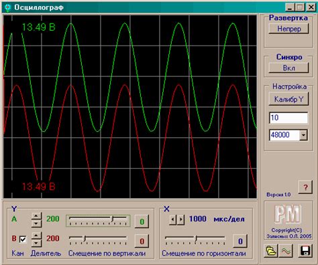The image size is (318, 265).
Task: Open help with the question mark button
Action: pos(305,187)
